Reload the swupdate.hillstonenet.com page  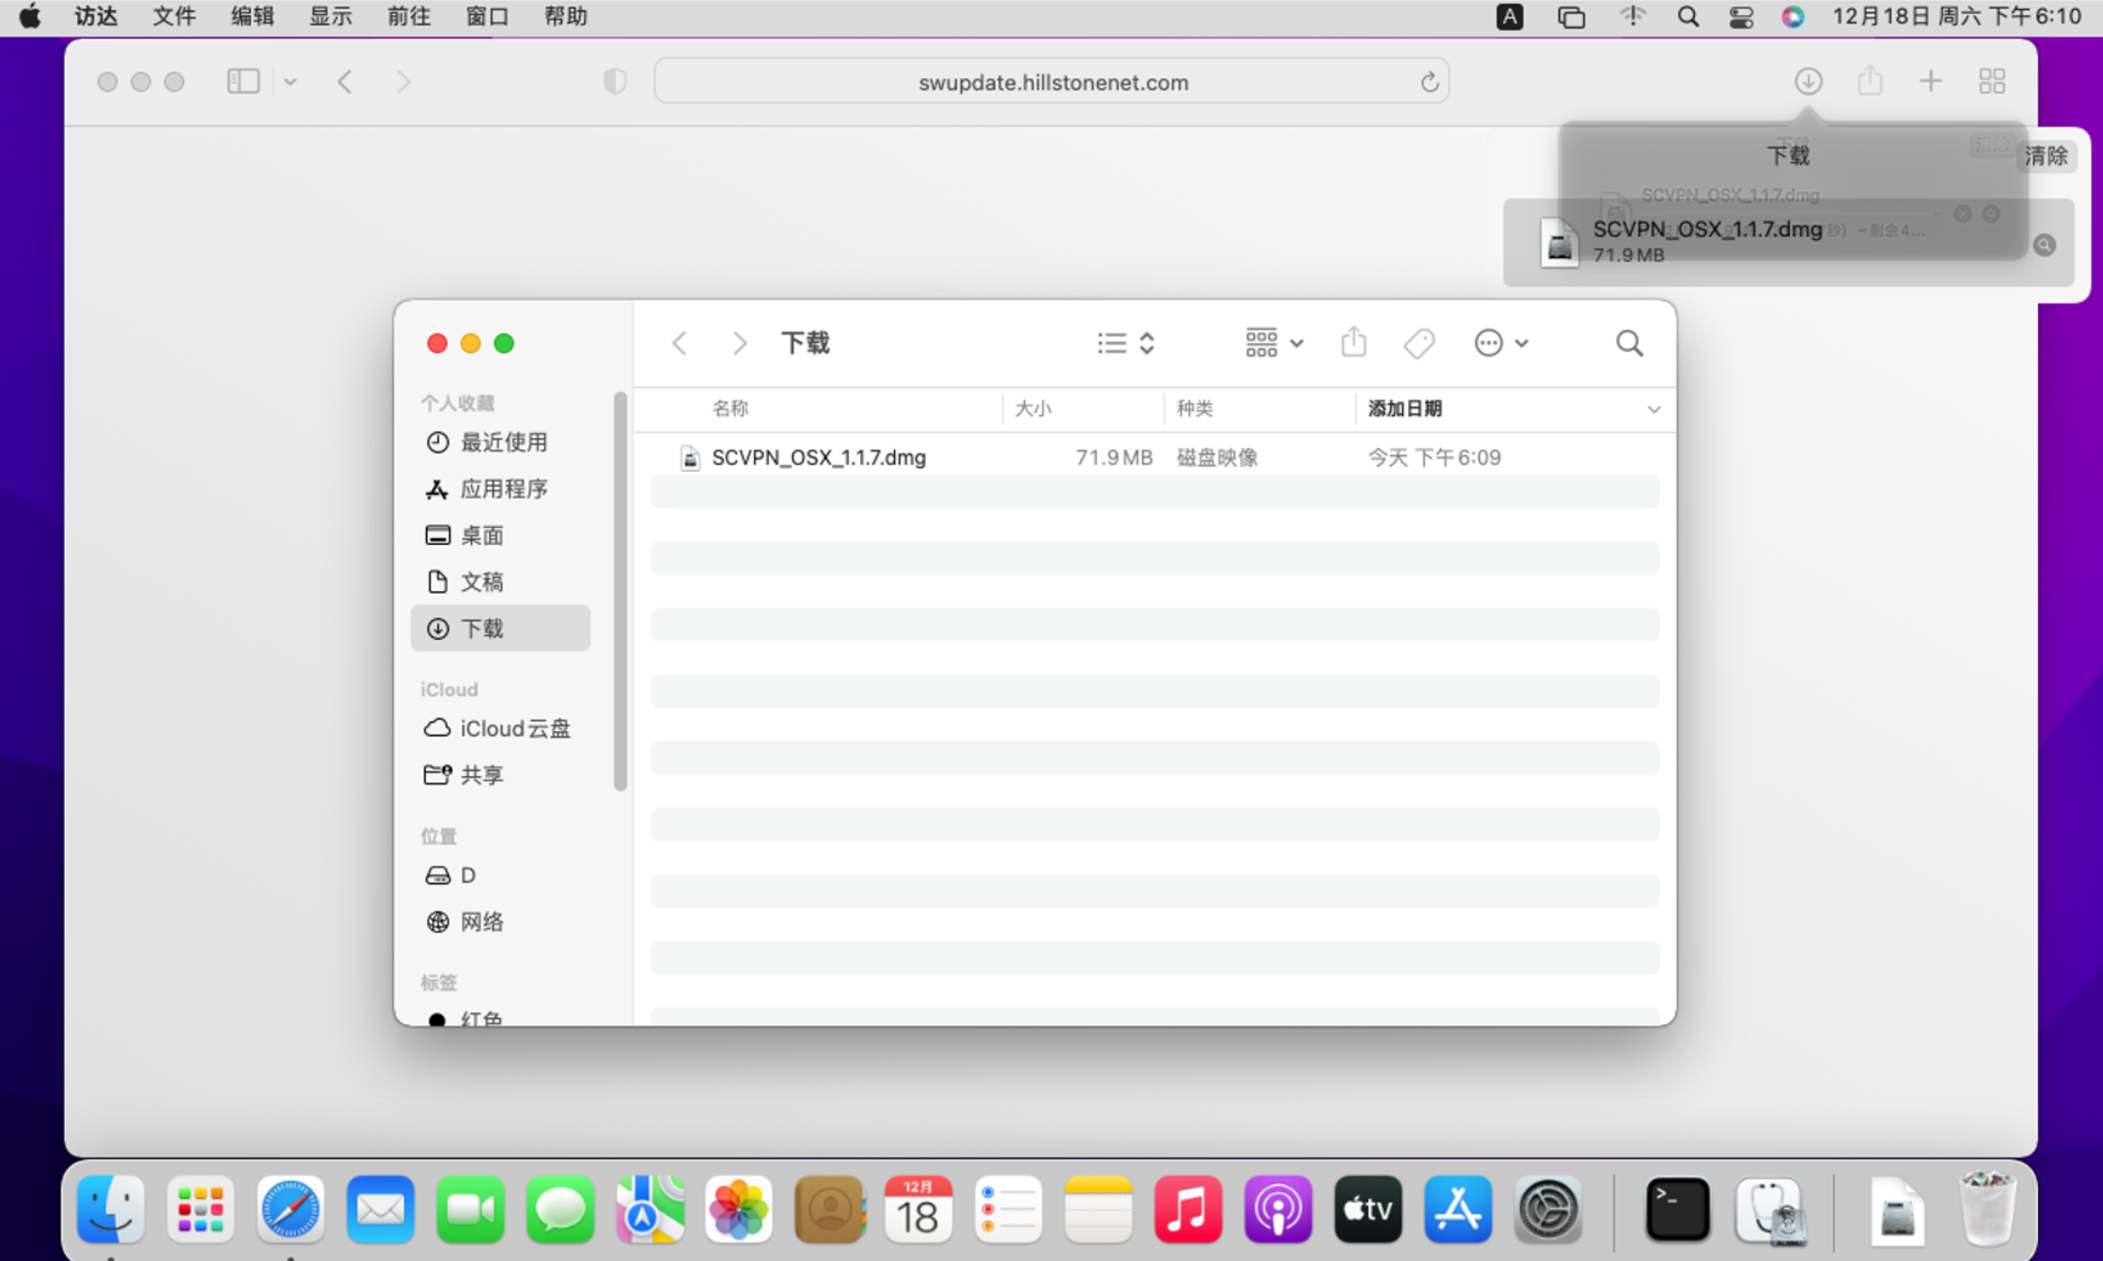pyautogui.click(x=1429, y=83)
